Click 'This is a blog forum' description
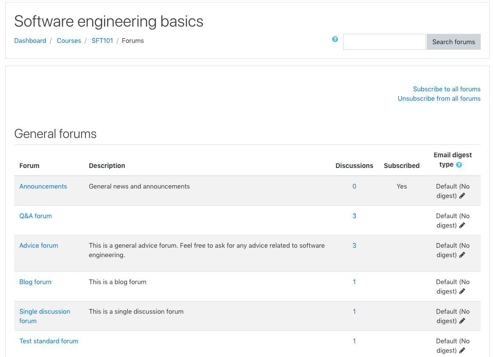The image size is (494, 357). [117, 282]
